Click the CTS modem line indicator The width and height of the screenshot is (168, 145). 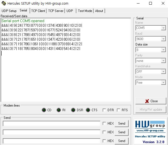click(x=88, y=110)
